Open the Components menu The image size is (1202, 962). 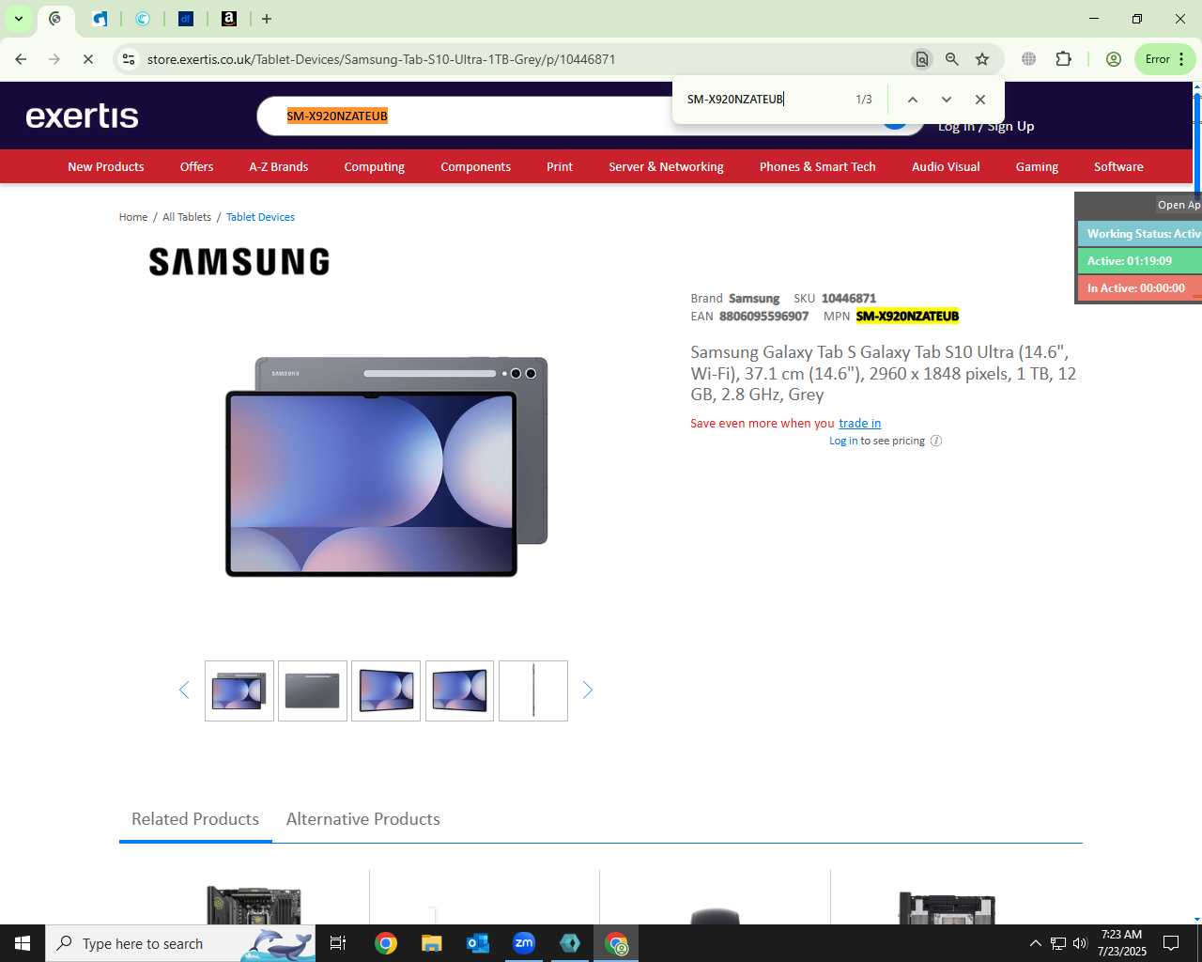coord(475,166)
